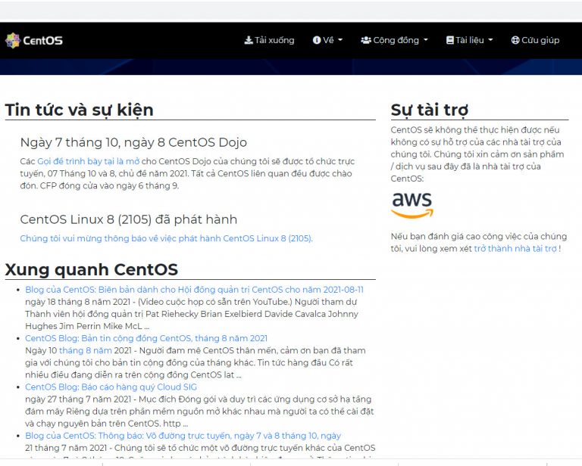Click the text '21 tháng 7 năm 2021'
Screen dimensions: 582x466
tap(66, 448)
